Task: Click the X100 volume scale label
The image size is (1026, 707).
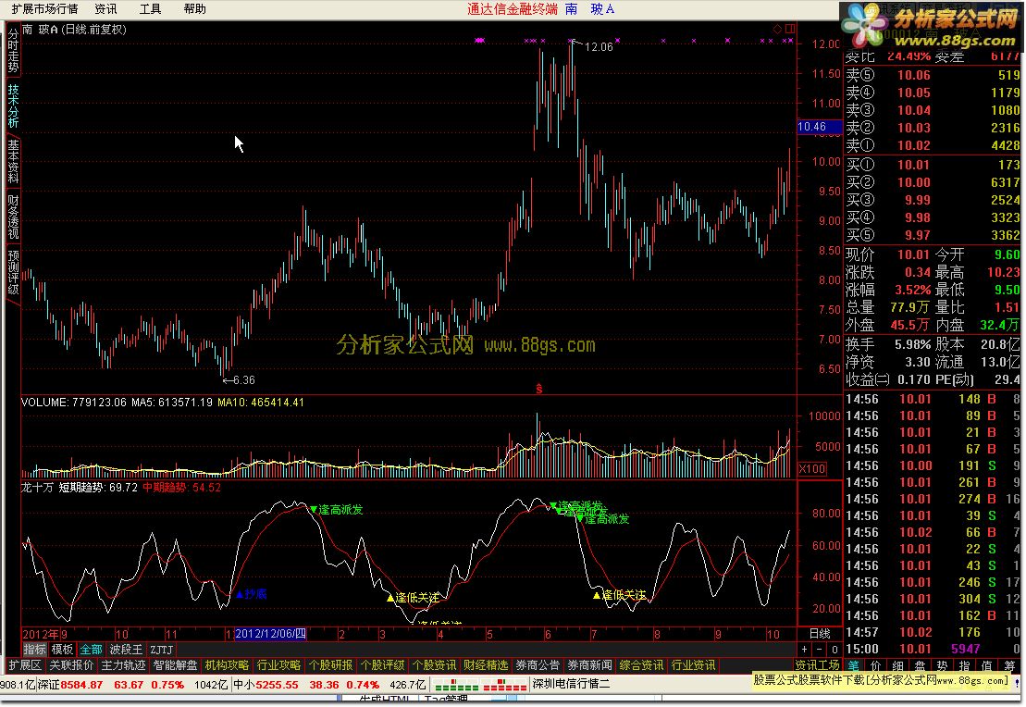Action: click(x=812, y=469)
